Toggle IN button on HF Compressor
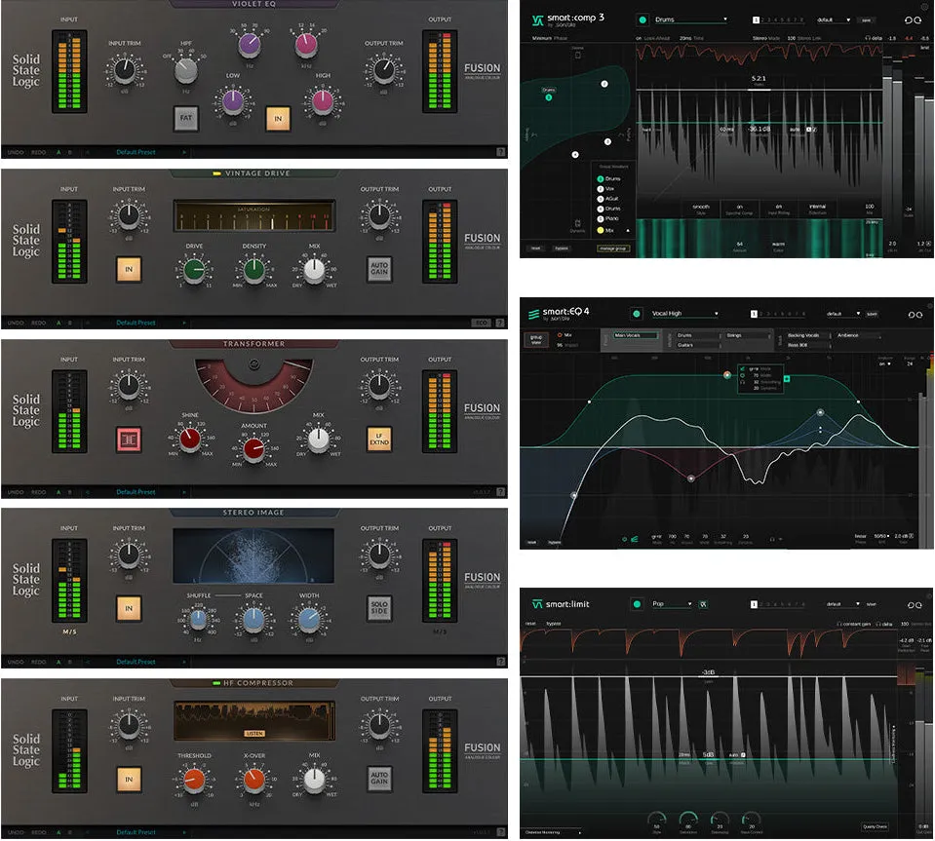 click(129, 779)
